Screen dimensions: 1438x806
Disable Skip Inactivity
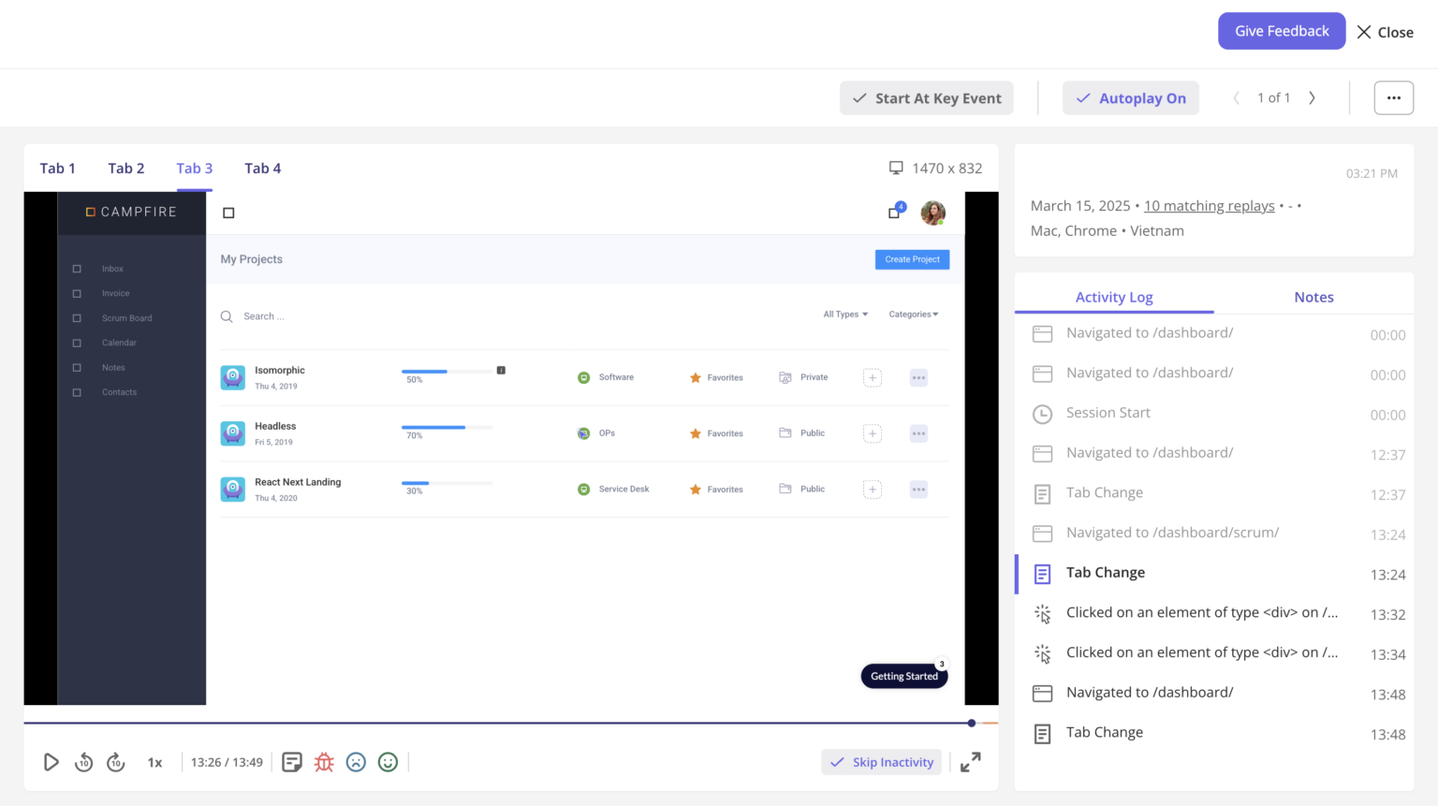[881, 762]
